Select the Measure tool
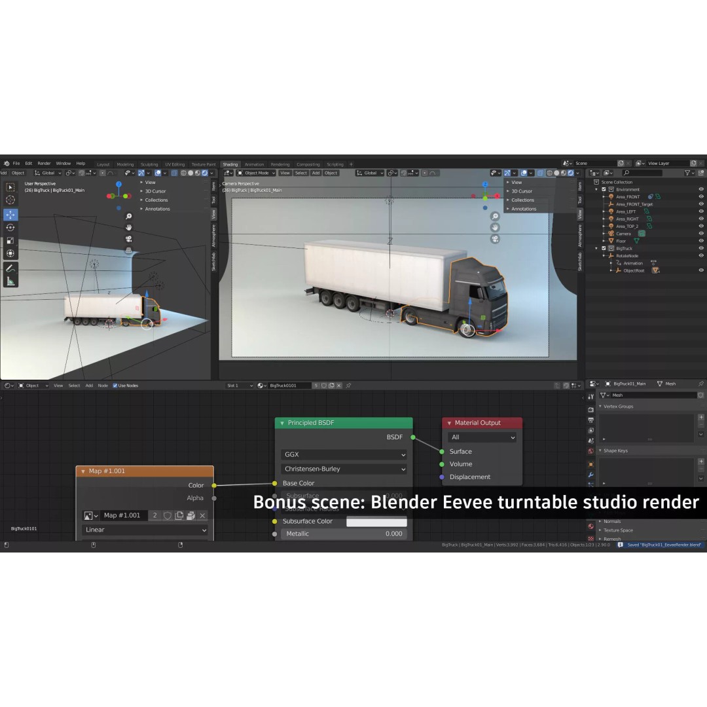This screenshot has height=707, width=707. pyautogui.click(x=10, y=281)
